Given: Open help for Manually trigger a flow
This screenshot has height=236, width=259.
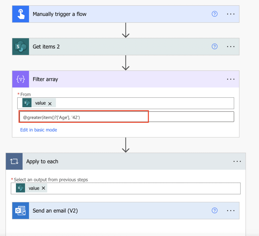Looking at the screenshot, I should tap(214, 14).
